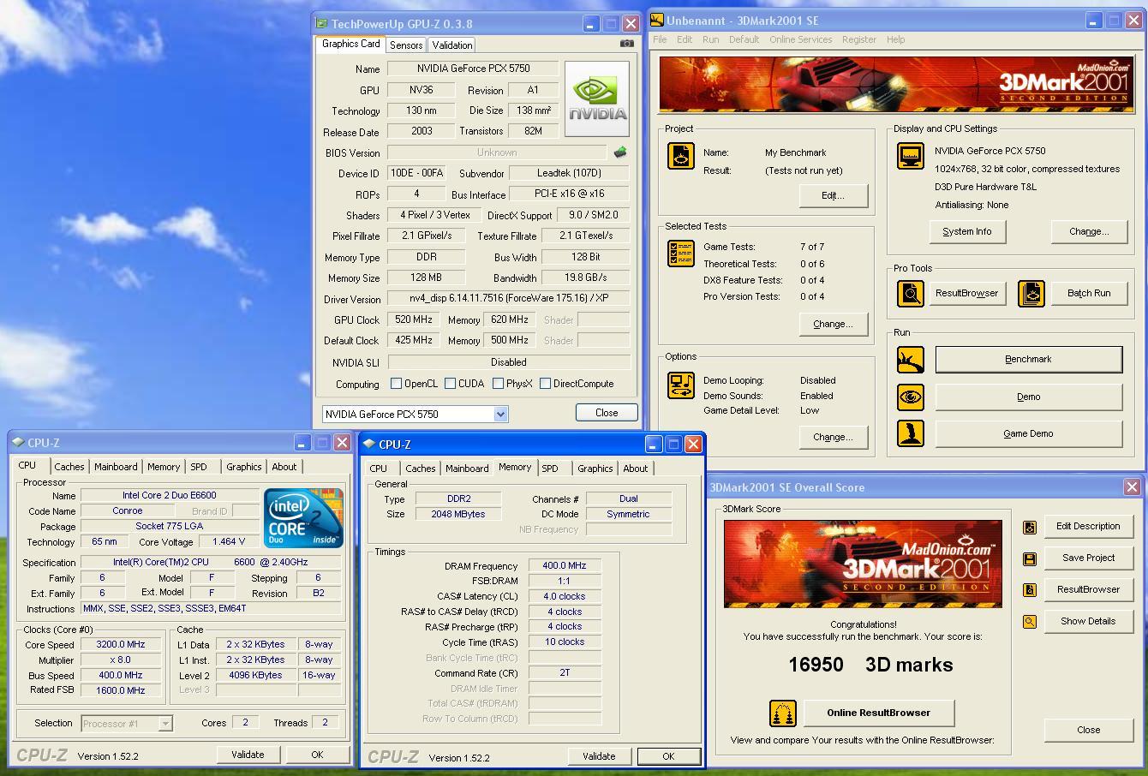Switch to the Sensors tab in GPU-Z

[405, 45]
